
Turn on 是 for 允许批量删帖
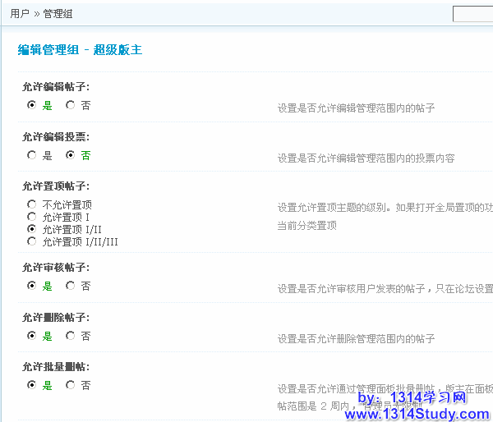tap(32, 384)
